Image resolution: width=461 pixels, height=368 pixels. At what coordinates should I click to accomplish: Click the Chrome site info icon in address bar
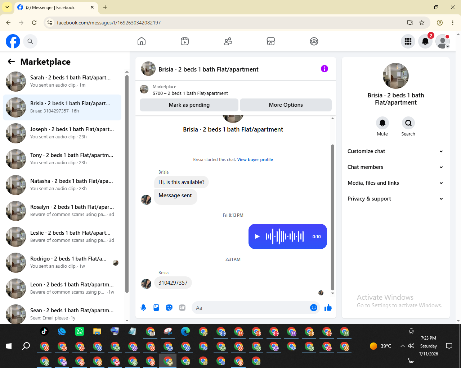50,23
